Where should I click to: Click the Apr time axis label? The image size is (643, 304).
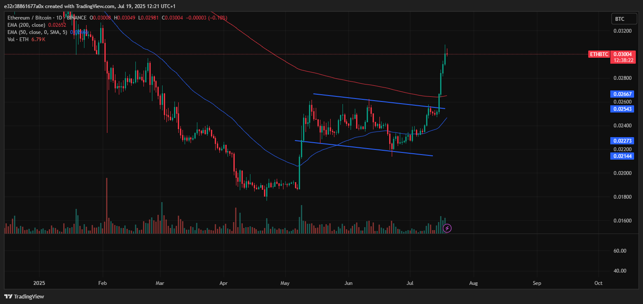223,282
